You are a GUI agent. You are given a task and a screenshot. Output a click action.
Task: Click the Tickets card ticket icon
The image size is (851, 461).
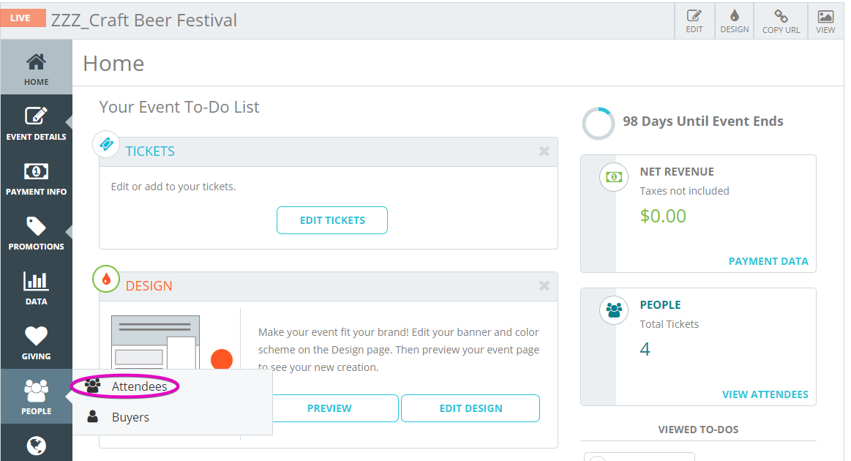pos(106,144)
